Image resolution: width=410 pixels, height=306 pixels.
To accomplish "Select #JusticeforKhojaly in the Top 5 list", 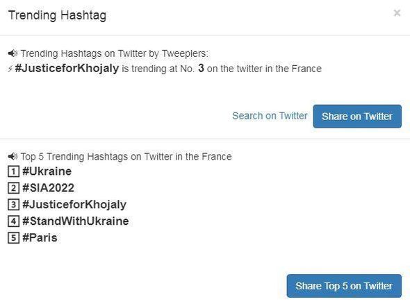I will 74,205.
